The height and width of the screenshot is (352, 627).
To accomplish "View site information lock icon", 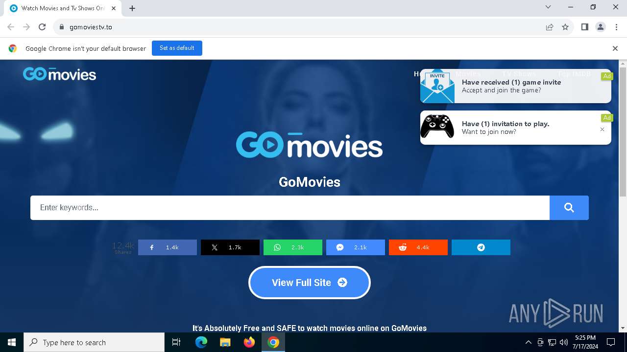I will (62, 27).
